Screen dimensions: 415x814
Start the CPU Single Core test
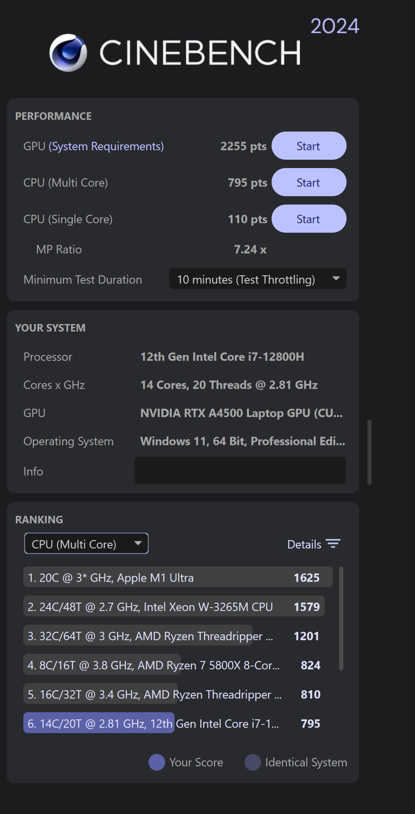point(309,219)
